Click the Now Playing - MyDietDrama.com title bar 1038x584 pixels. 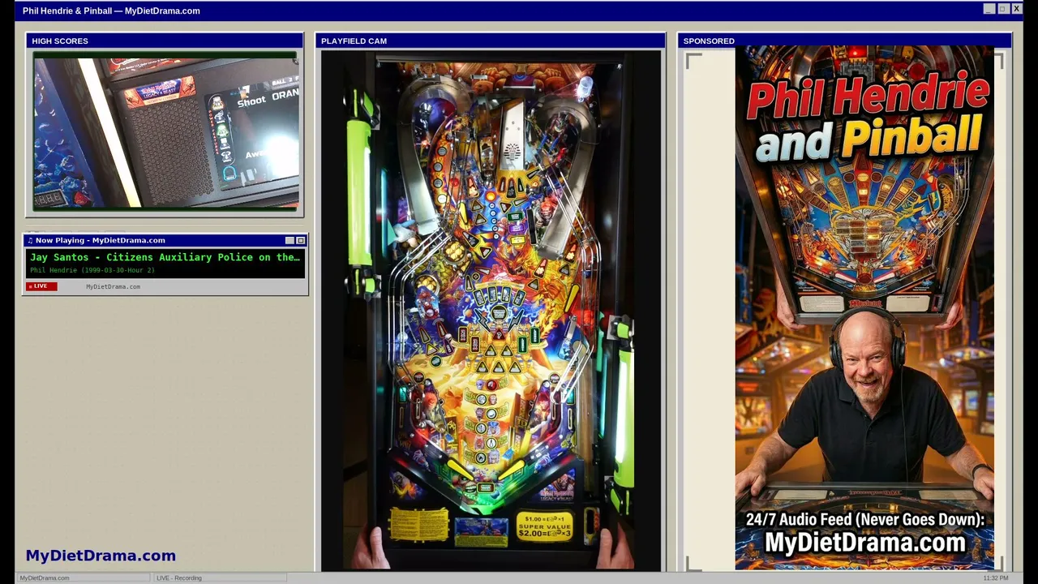pyautogui.click(x=165, y=240)
